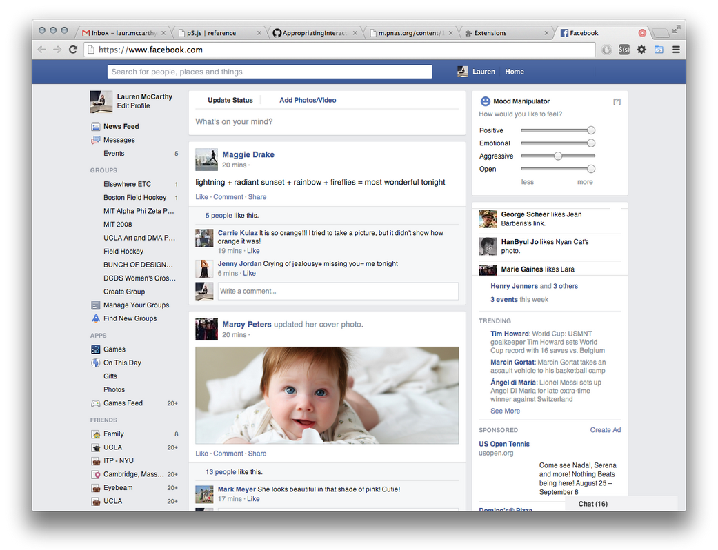Click the Manage Your Groups icon
The image size is (718, 550).
[x=96, y=305]
